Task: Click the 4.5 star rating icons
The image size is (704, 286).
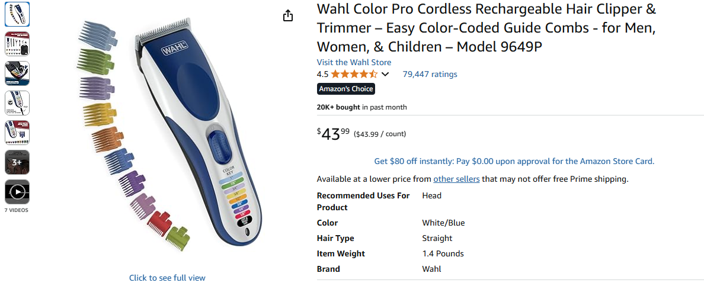Action: click(354, 74)
